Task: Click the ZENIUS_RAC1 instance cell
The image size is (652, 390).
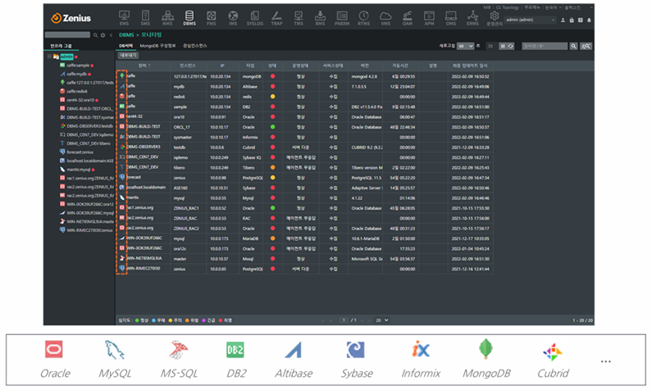Action: click(186, 208)
